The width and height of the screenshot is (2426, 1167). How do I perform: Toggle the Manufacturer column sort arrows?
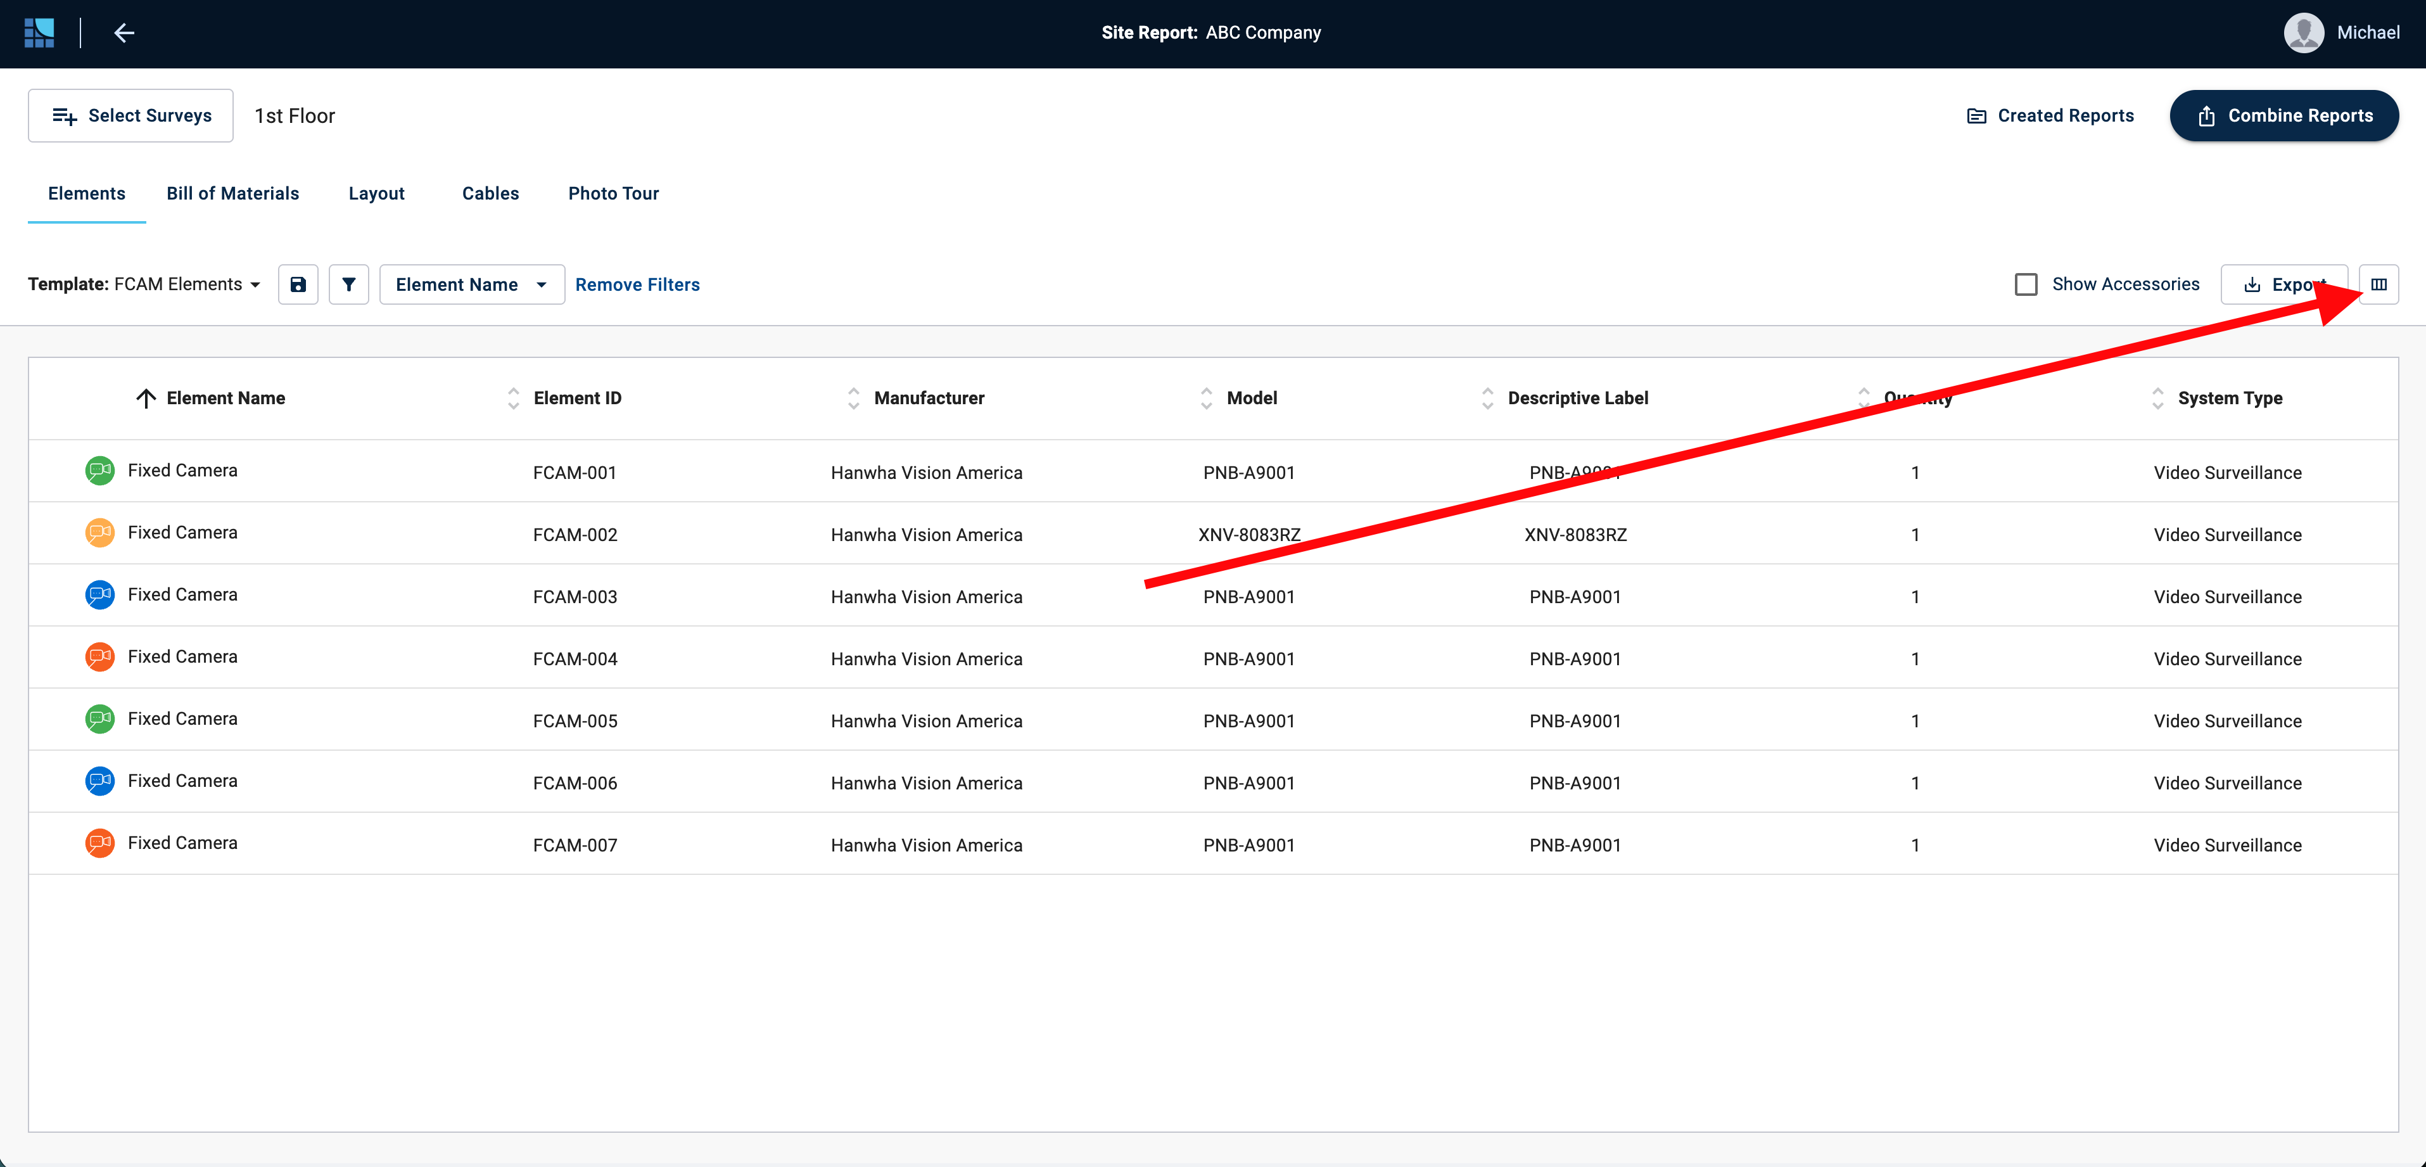(853, 399)
